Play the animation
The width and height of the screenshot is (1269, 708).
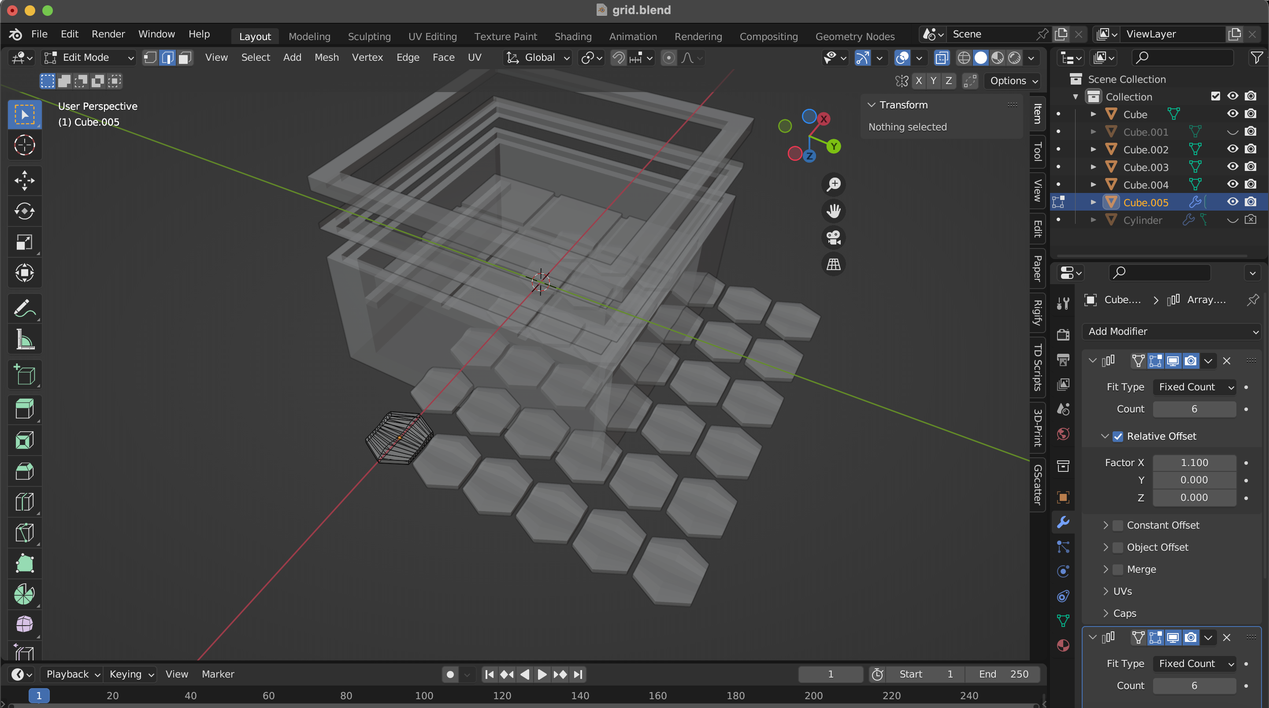tap(542, 674)
